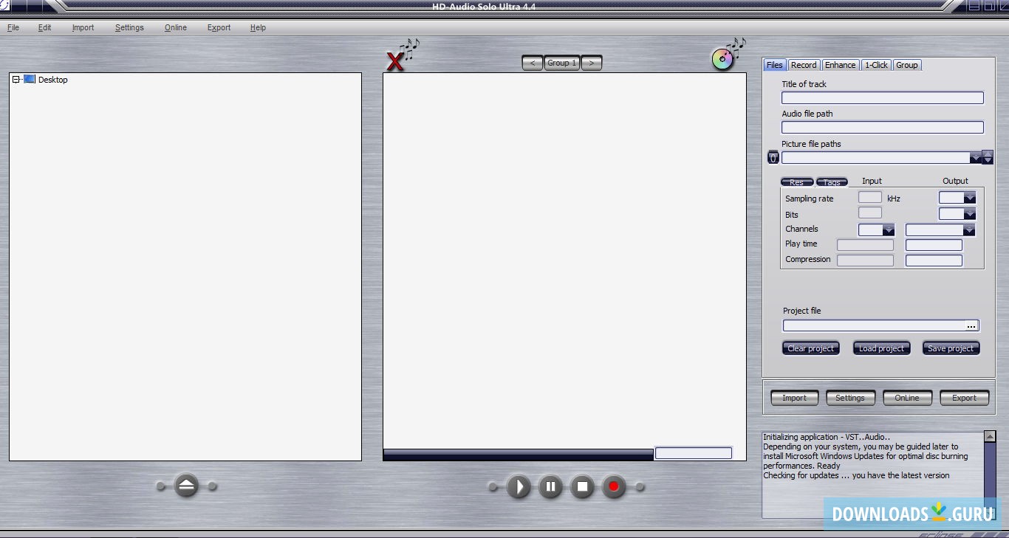Click the "Checking for updates" log line
This screenshot has width=1009, height=538.
tap(856, 475)
